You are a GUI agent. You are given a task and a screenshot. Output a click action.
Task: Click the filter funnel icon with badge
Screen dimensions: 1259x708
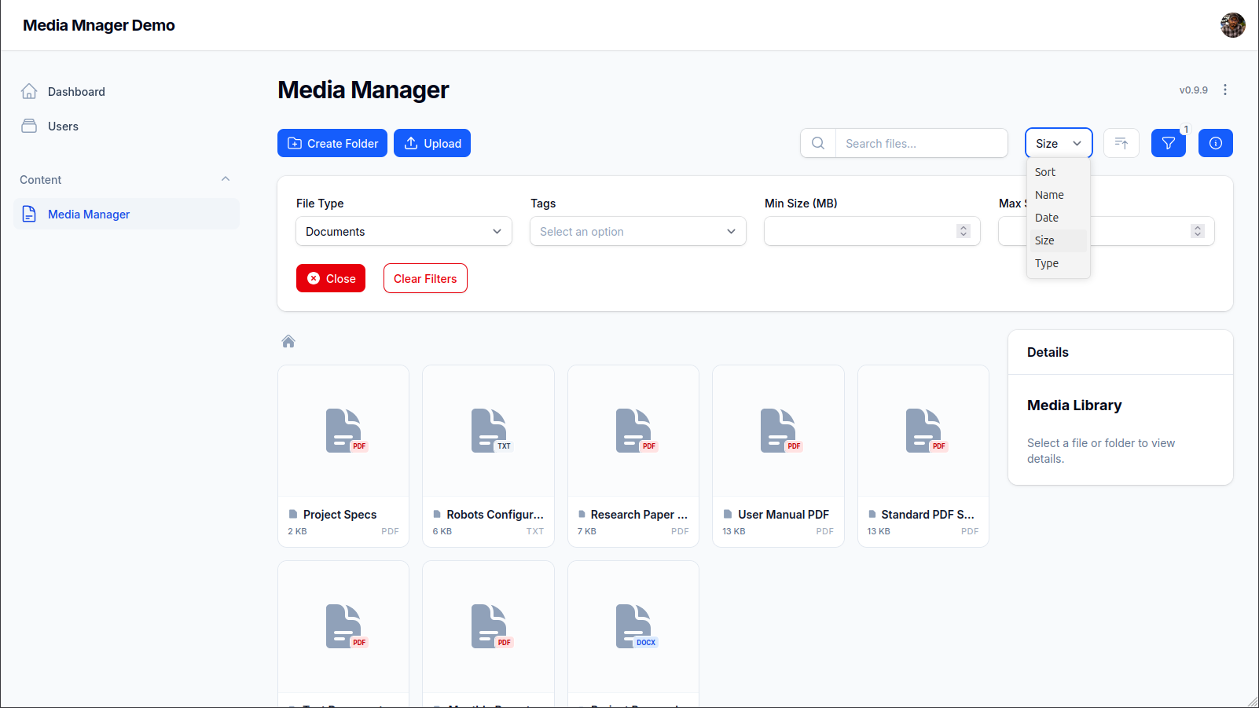pyautogui.click(x=1168, y=143)
